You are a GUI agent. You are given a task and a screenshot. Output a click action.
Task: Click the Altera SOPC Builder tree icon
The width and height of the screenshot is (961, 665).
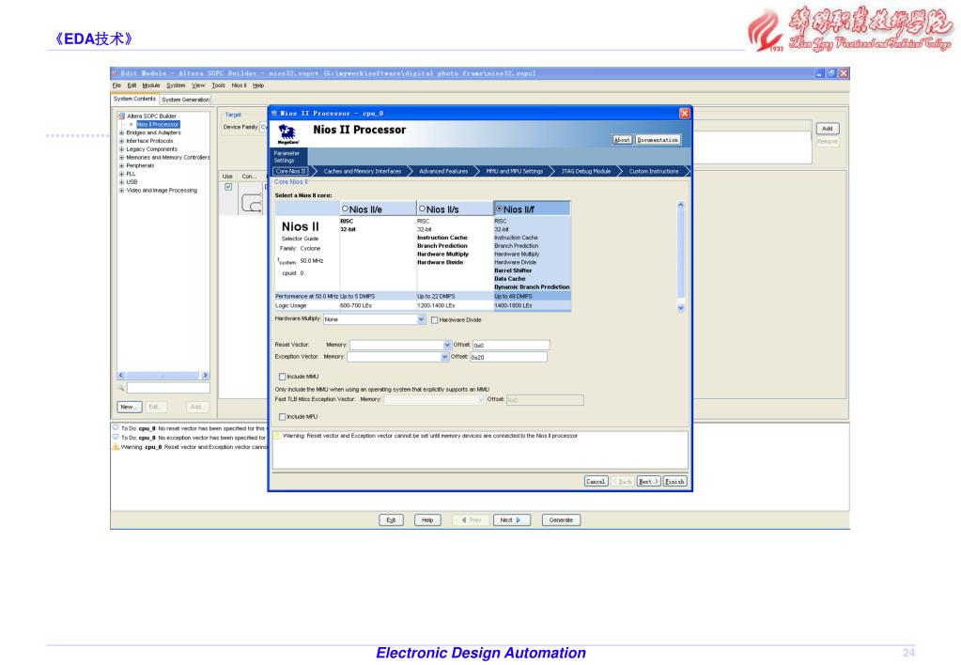121,116
